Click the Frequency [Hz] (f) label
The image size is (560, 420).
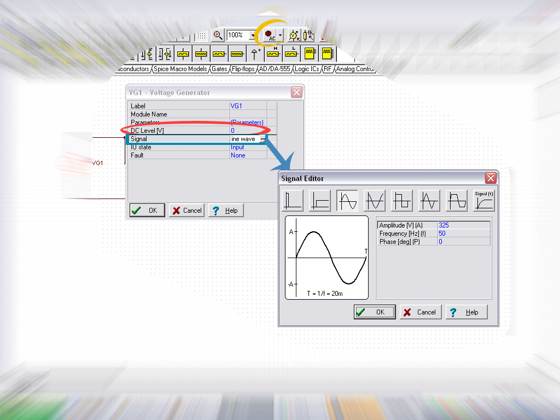402,233
